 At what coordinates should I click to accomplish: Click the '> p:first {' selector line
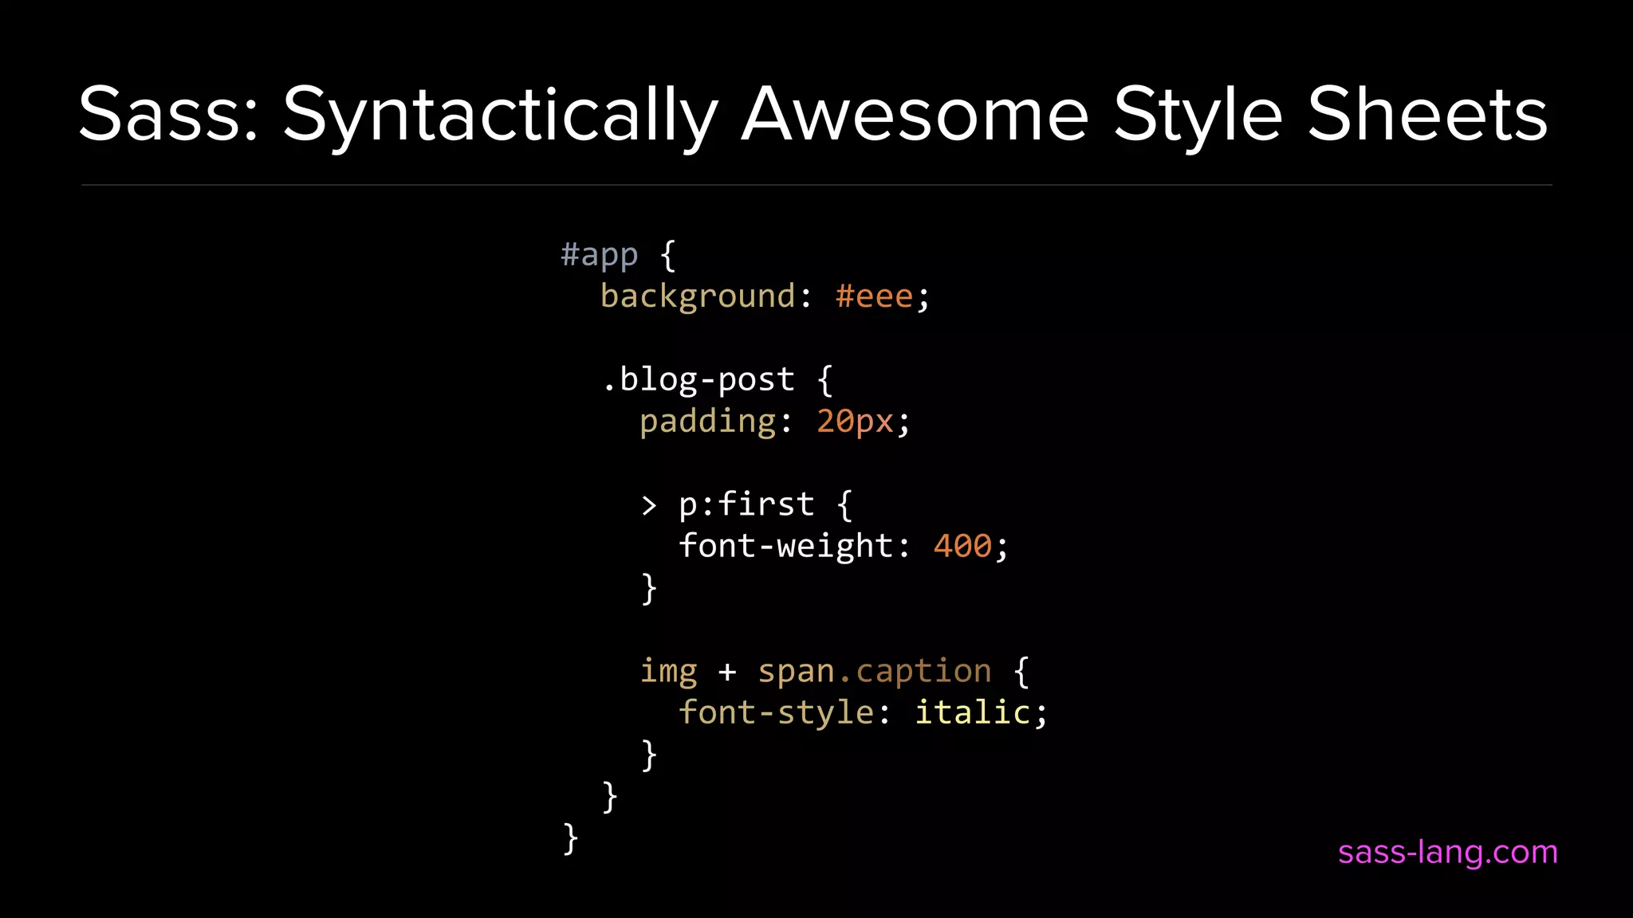pyautogui.click(x=746, y=505)
